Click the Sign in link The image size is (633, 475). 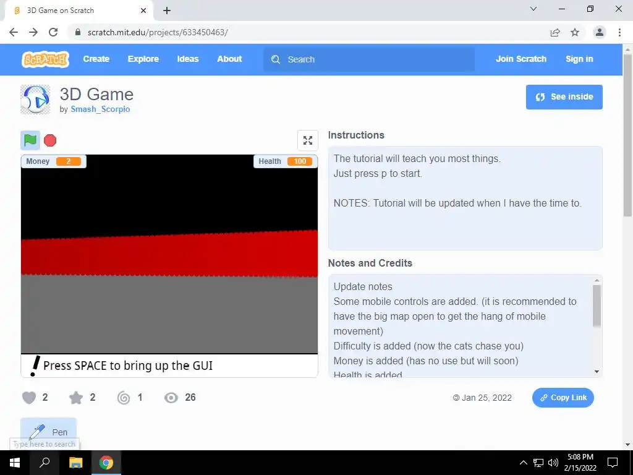579,59
